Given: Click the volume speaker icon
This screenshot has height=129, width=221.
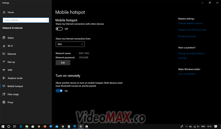Looking at the screenshot, I should 198,127.
